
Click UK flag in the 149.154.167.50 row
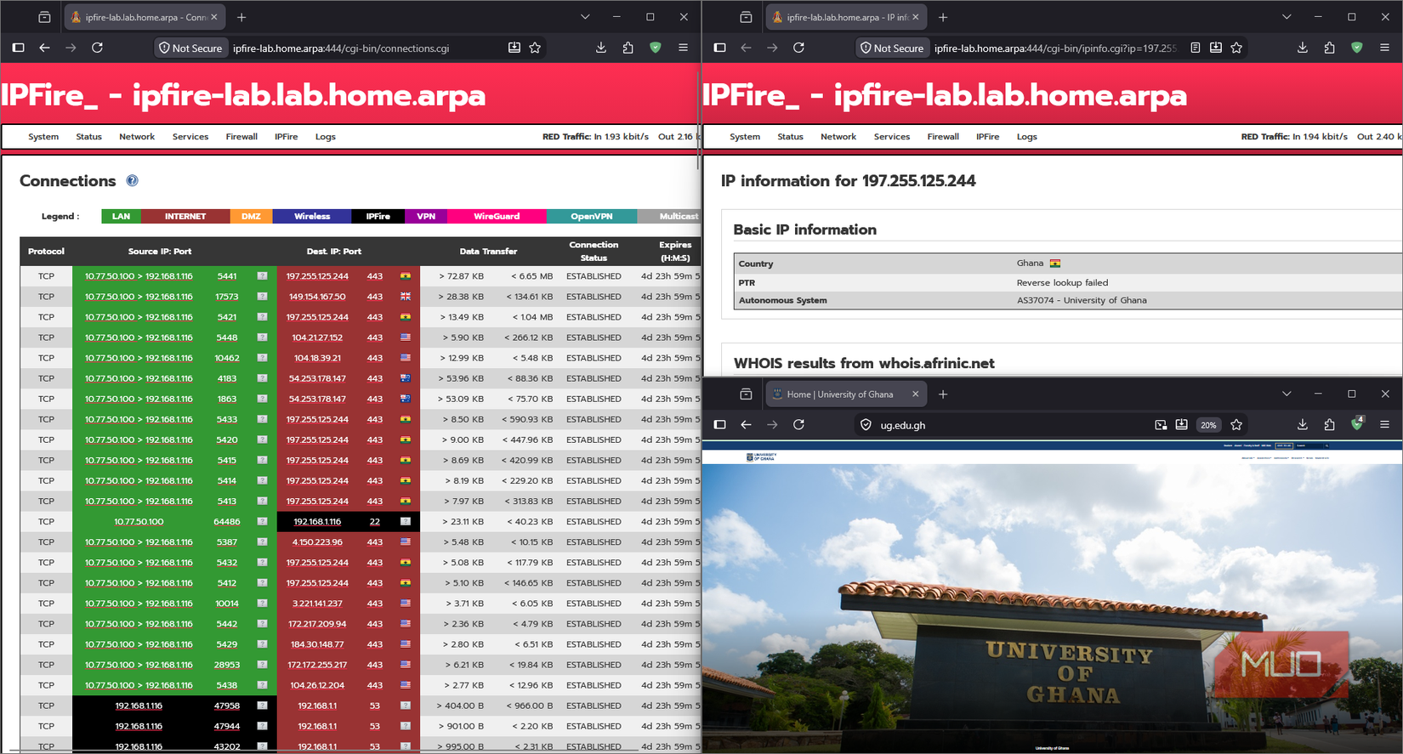[x=406, y=297]
